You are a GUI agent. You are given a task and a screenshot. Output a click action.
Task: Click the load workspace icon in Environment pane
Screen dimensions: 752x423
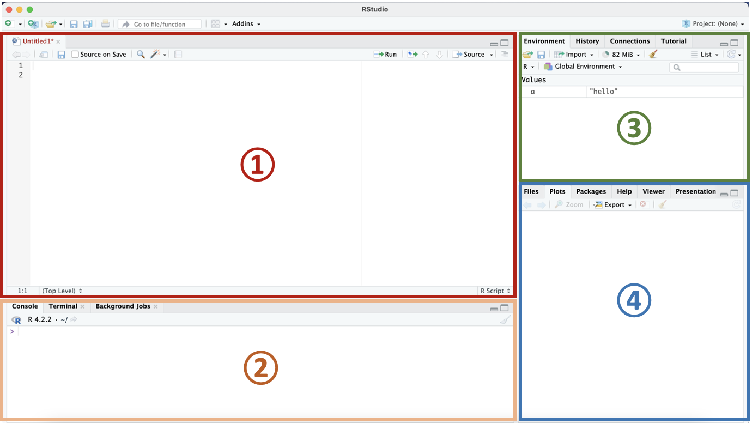tap(527, 55)
